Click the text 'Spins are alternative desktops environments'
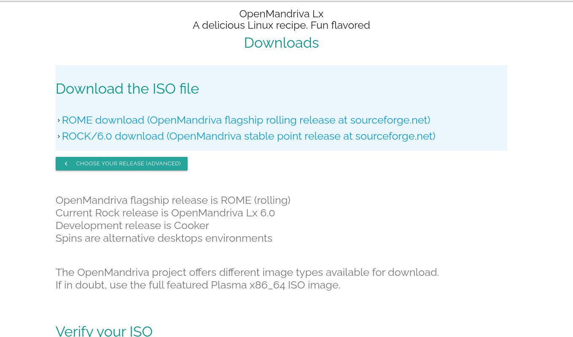 [x=164, y=238]
